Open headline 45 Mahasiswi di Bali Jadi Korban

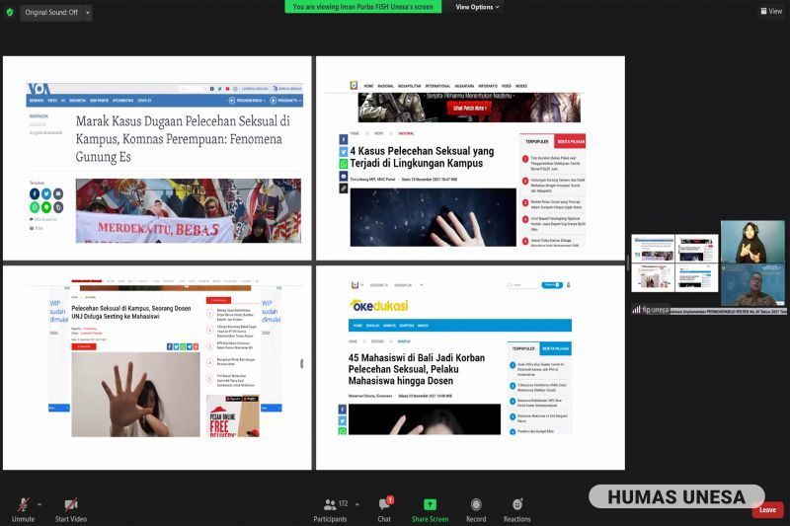click(417, 369)
